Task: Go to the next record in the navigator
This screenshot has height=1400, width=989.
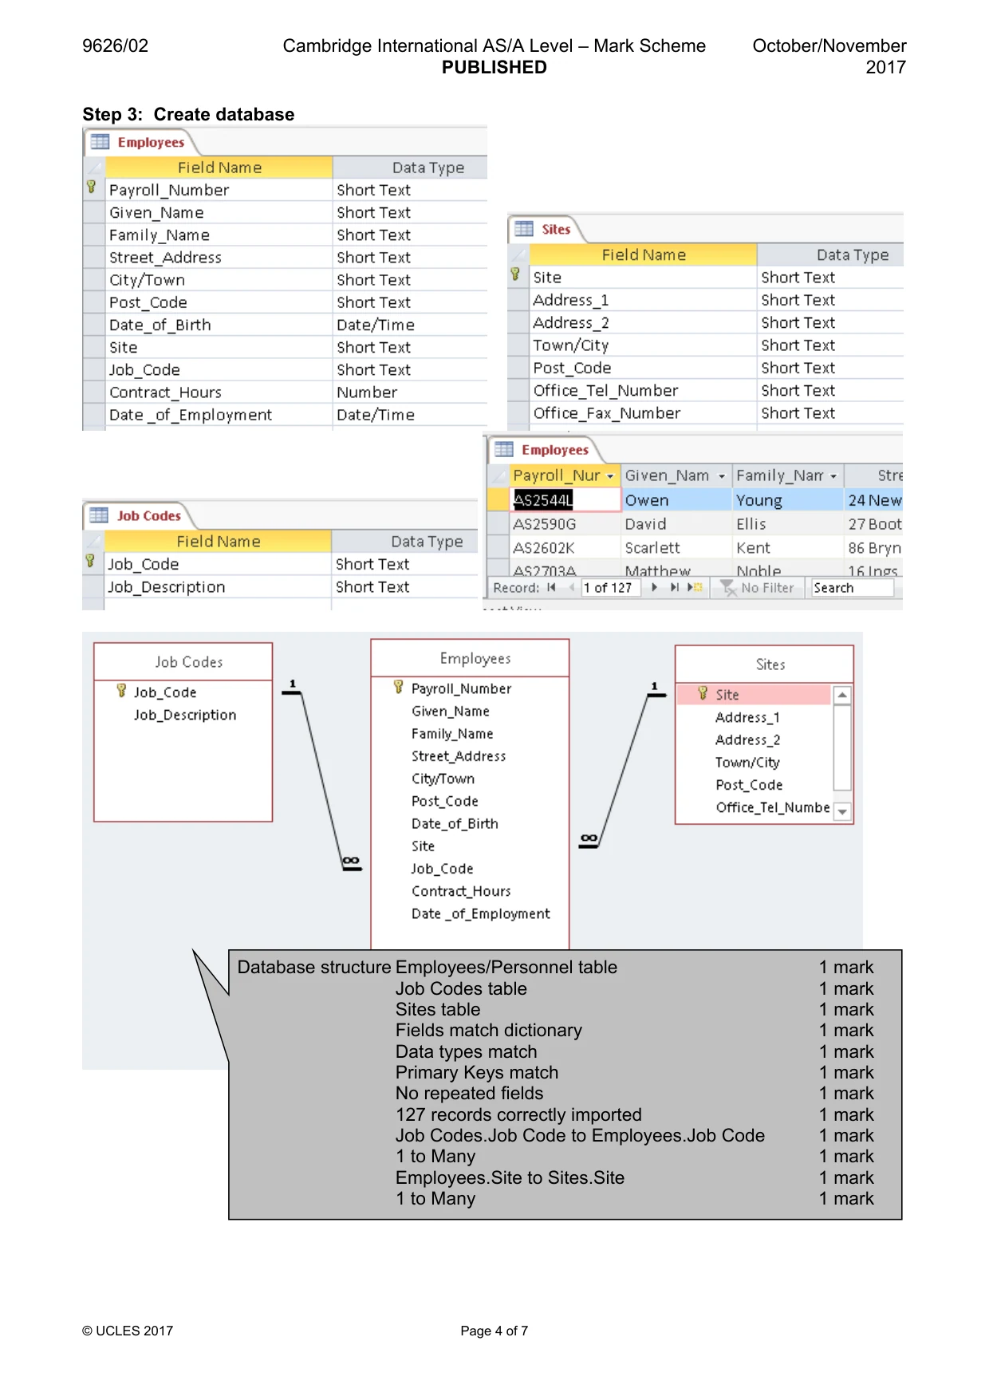Action: click(x=655, y=588)
